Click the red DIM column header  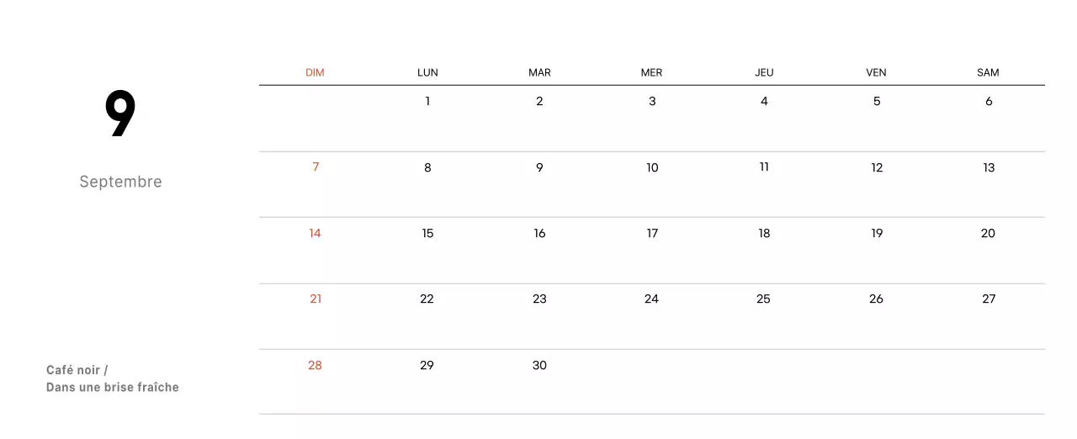315,73
